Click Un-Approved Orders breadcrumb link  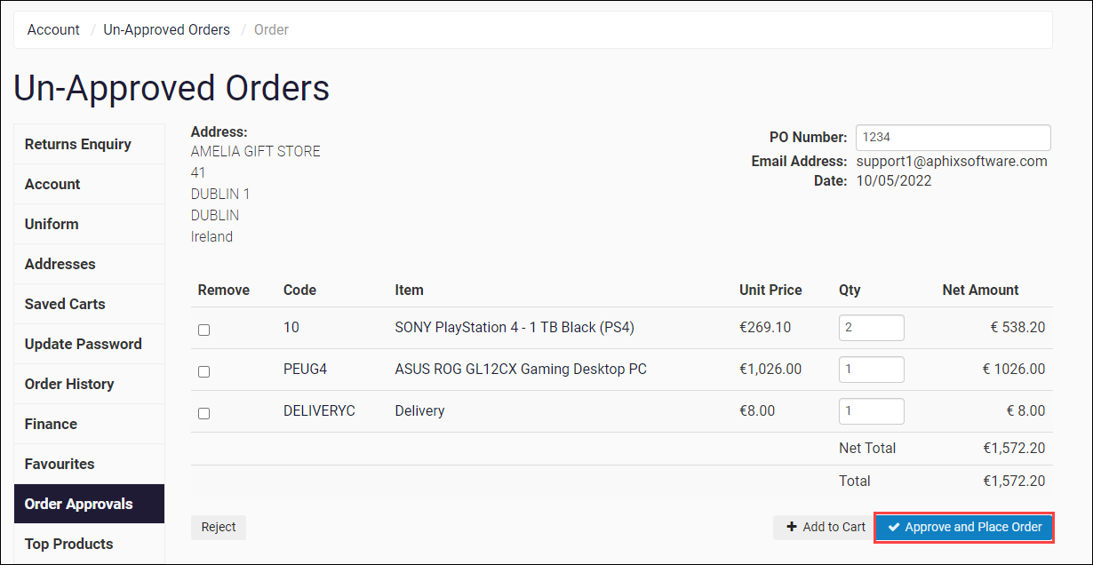click(x=166, y=30)
